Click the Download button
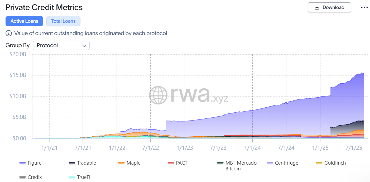The height and width of the screenshot is (182, 370). tap(329, 7)
